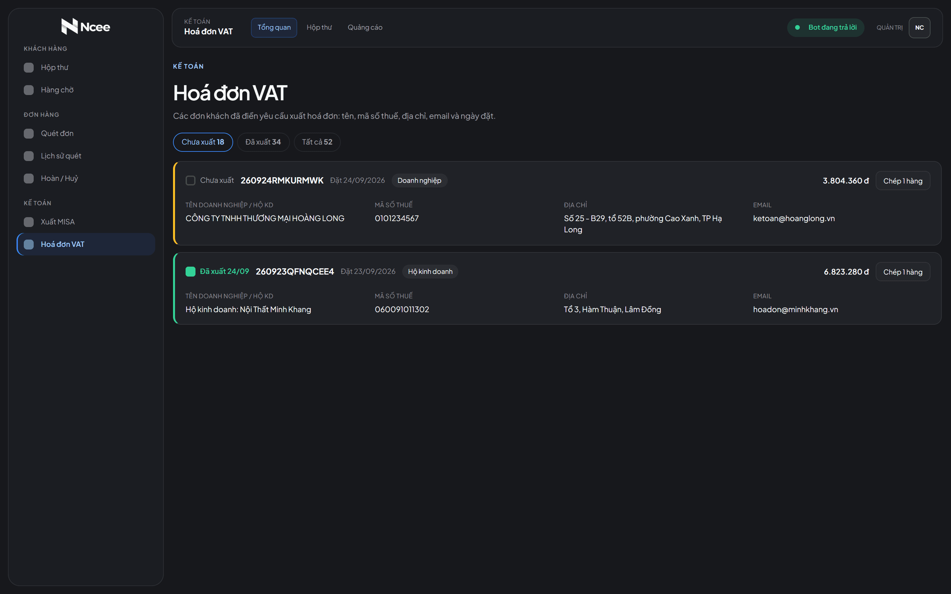The width and height of the screenshot is (951, 594).
Task: Show Tất cả 52 invoices
Action: pos(317,142)
